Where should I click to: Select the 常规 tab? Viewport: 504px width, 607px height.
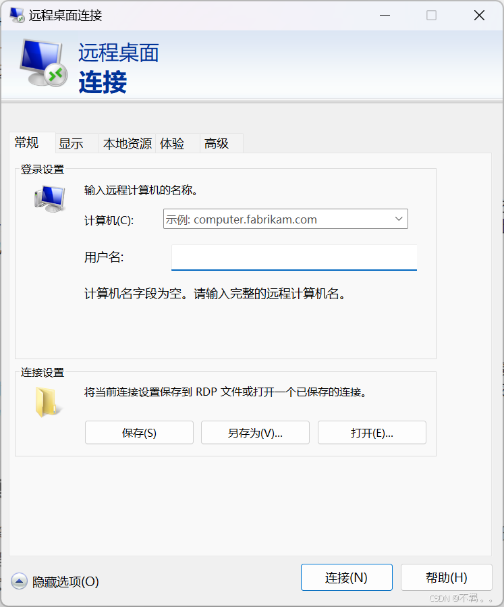tap(28, 143)
